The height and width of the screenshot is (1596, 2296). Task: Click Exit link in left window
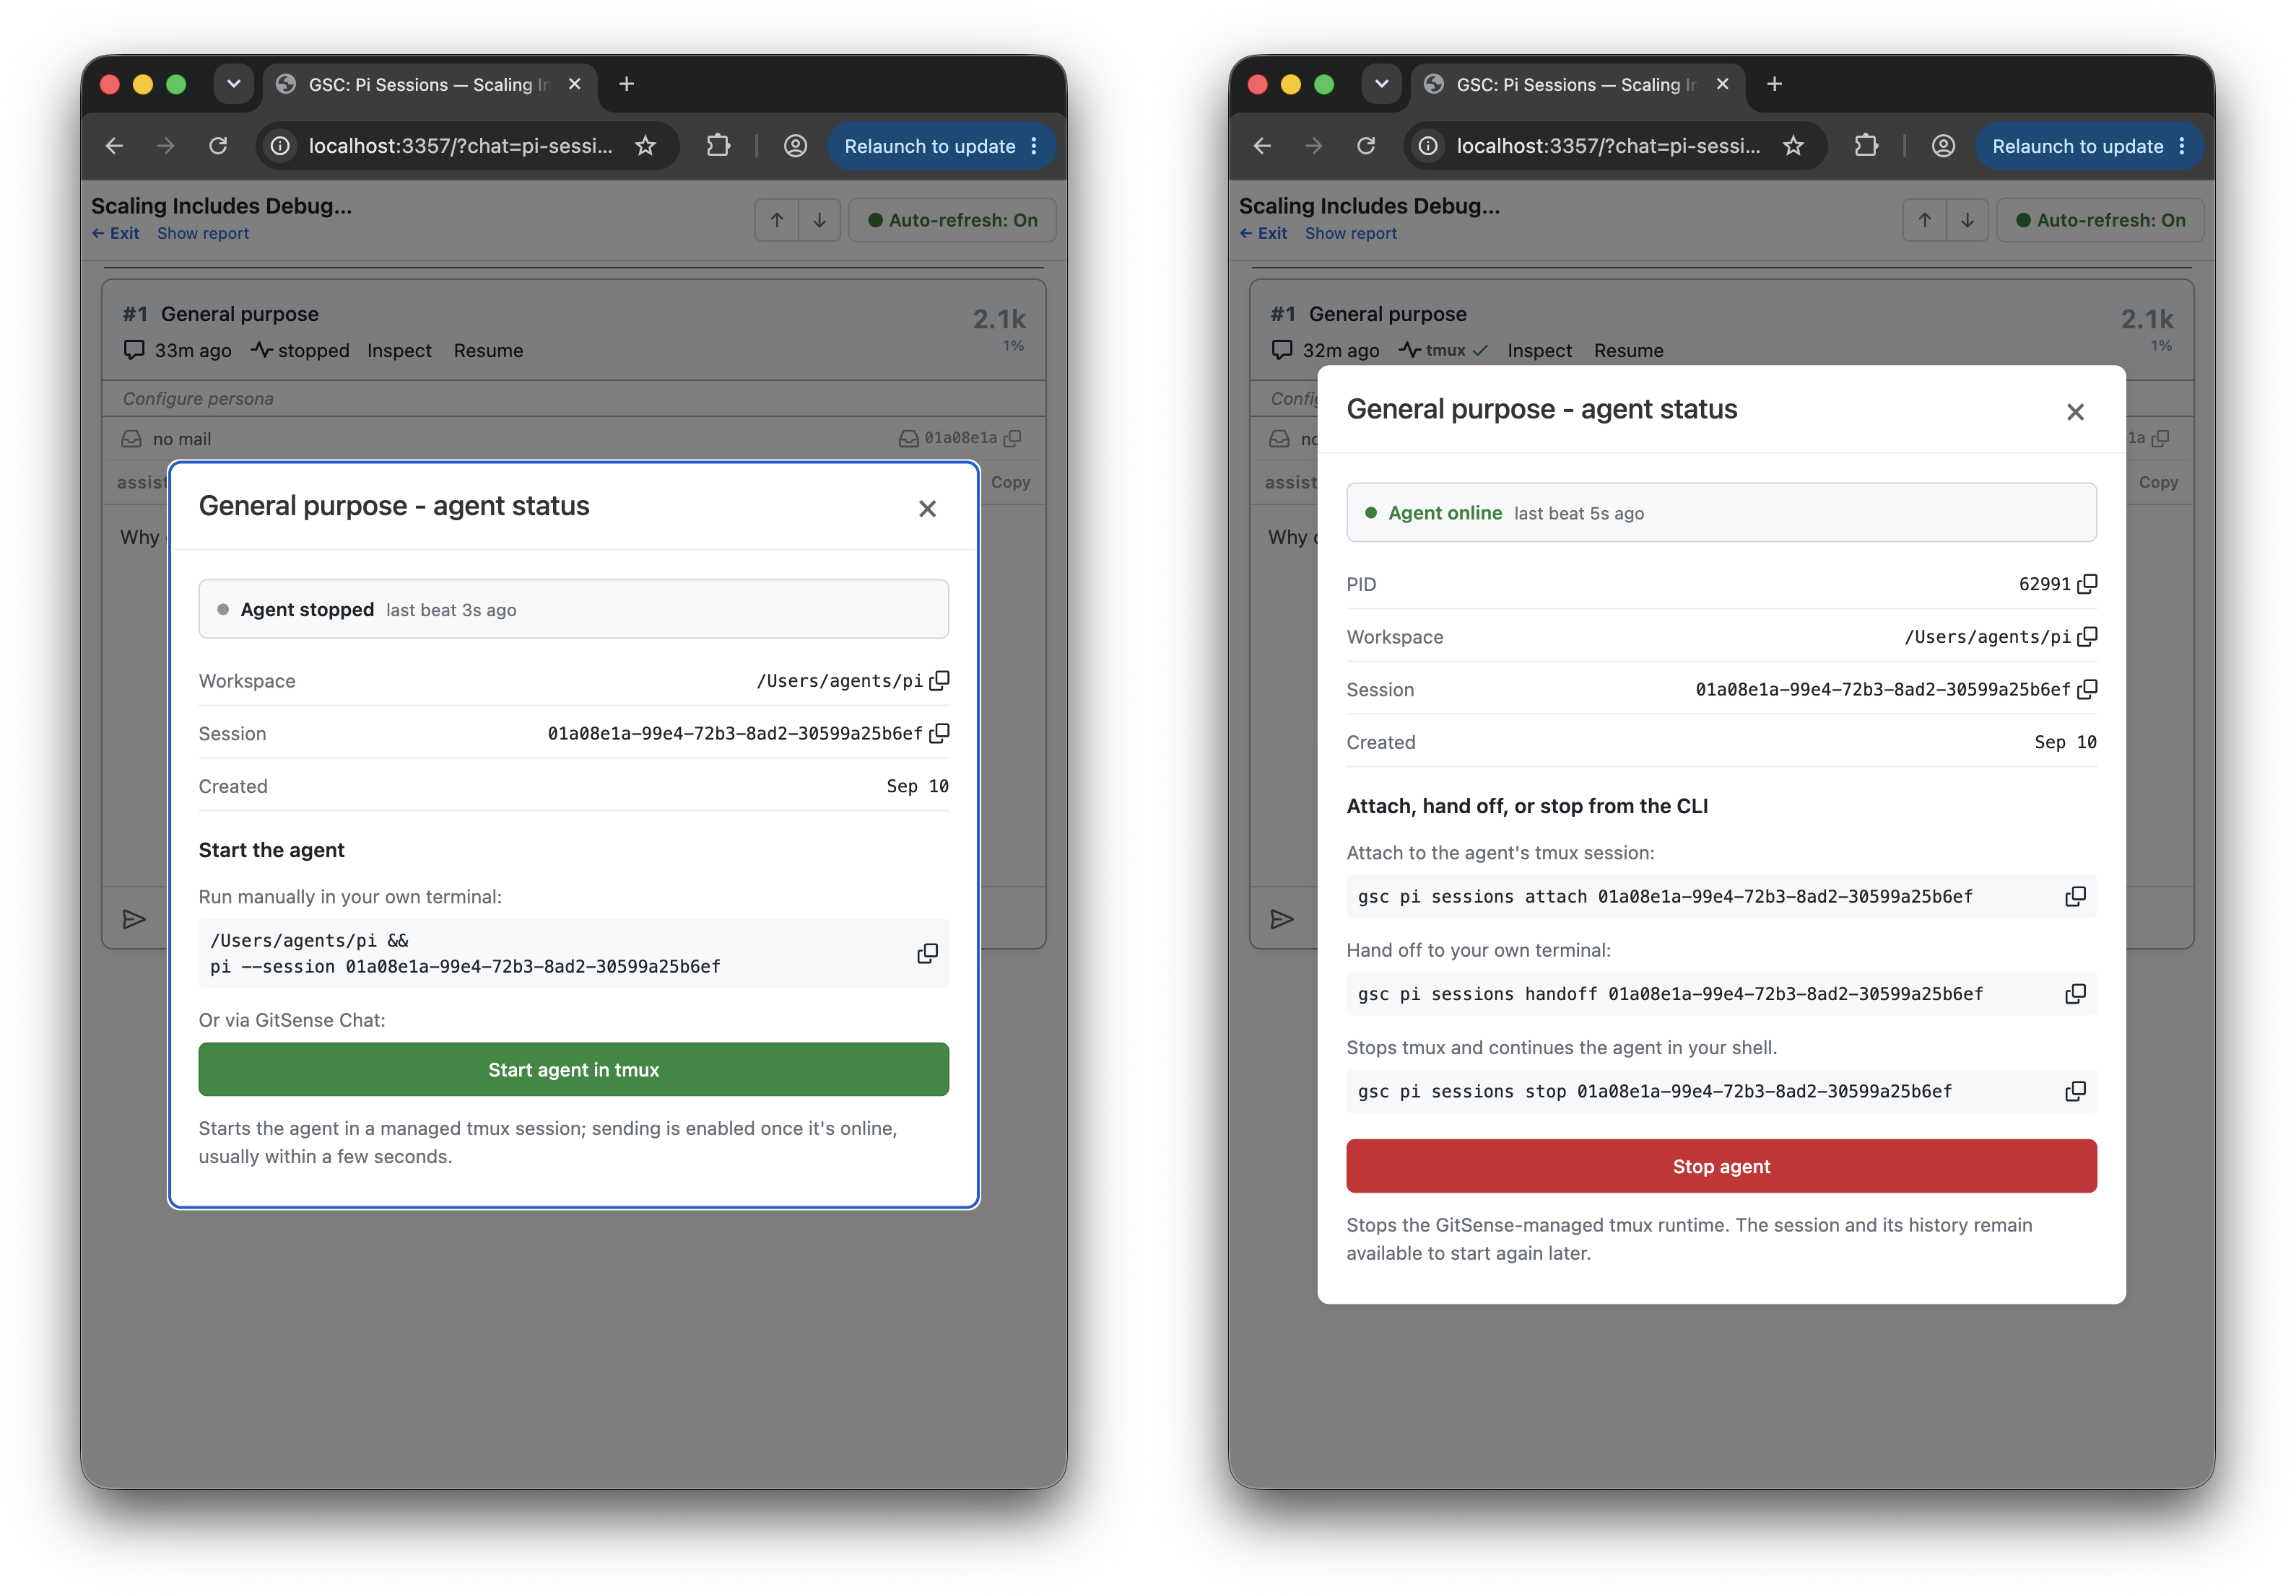(116, 233)
